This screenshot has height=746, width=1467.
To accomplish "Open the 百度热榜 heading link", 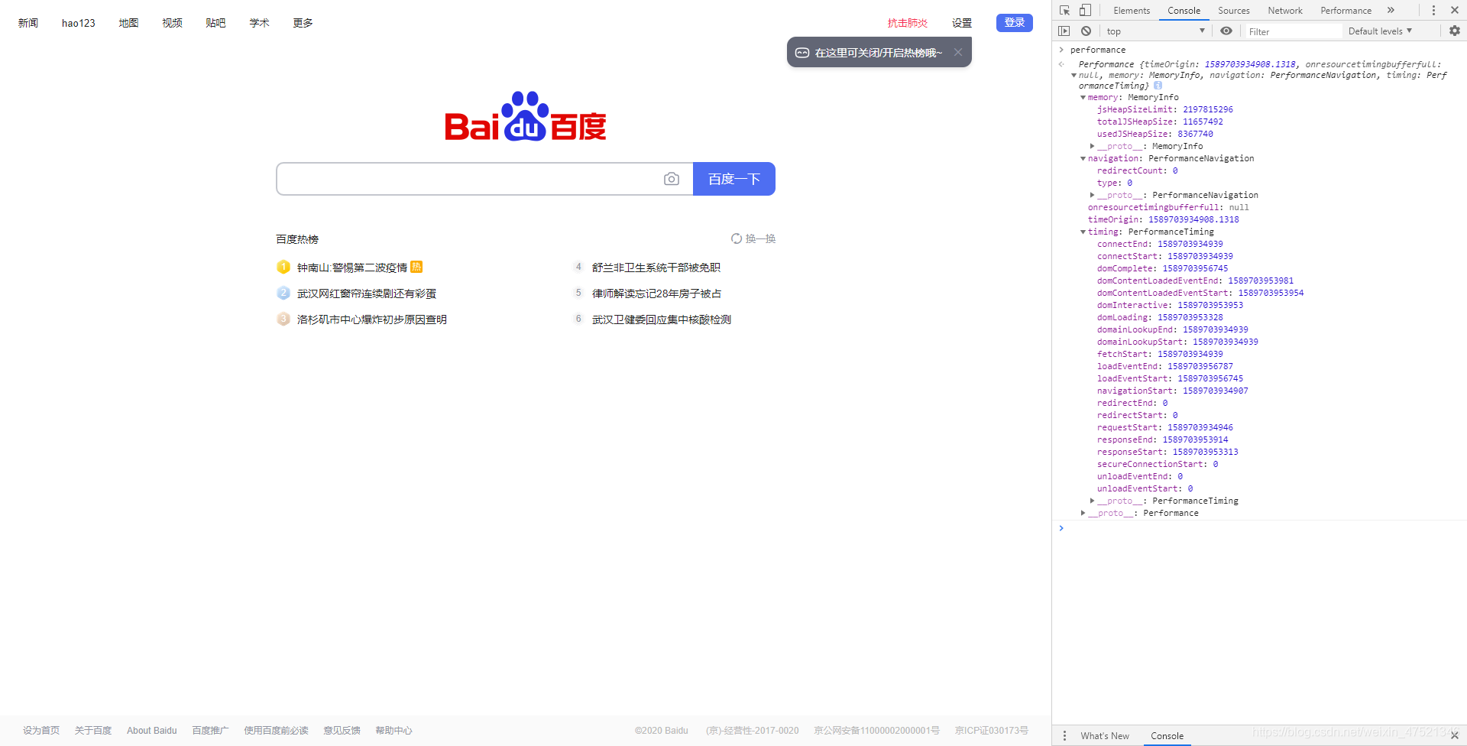I will 297,239.
